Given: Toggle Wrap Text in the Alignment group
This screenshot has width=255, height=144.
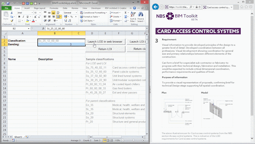Looking at the screenshot, I should (58, 12).
